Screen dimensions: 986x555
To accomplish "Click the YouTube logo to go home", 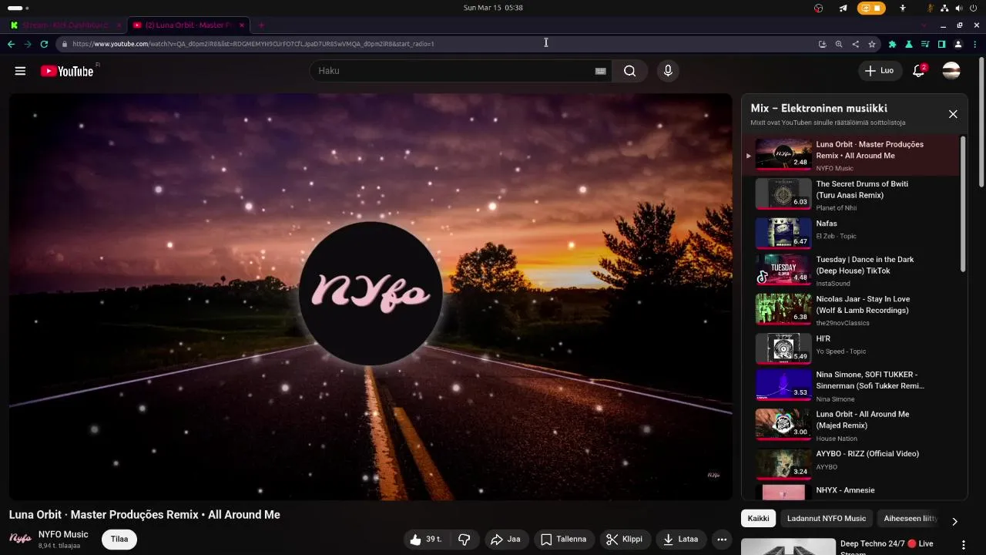I will click(x=67, y=71).
